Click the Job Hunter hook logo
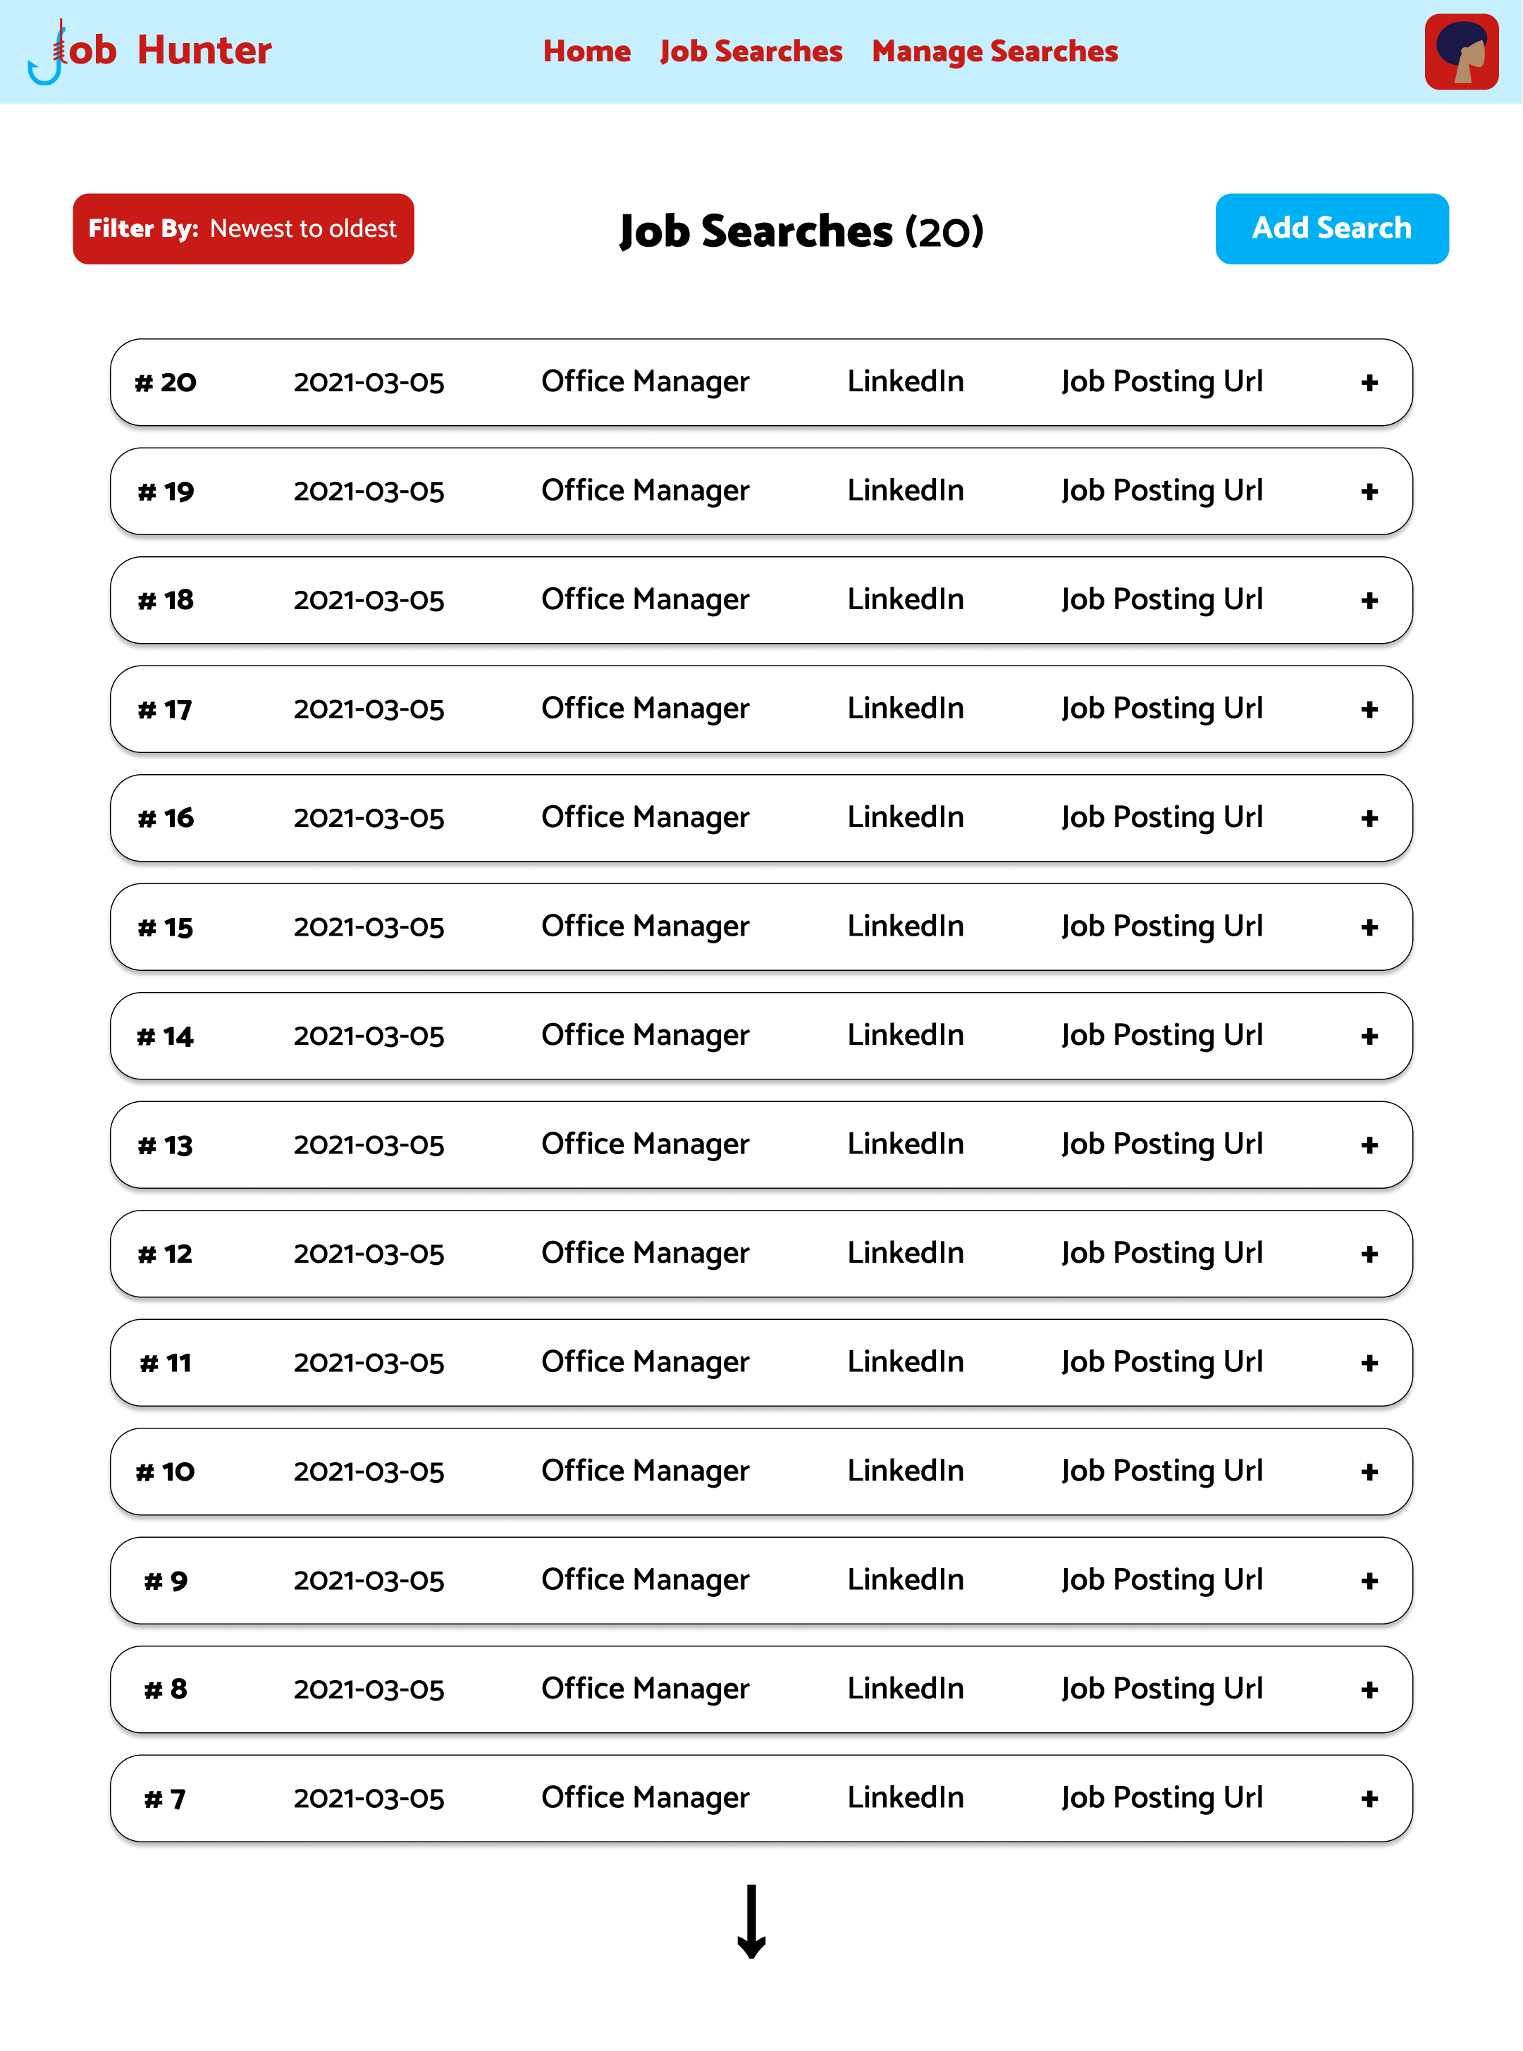The image size is (1523, 2051). pyautogui.click(x=46, y=53)
